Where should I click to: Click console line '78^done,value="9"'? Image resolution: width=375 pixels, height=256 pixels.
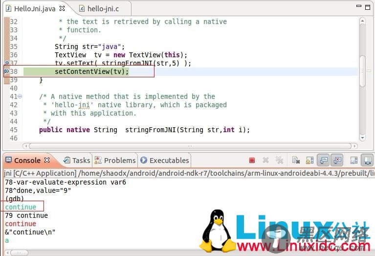[x=38, y=190]
